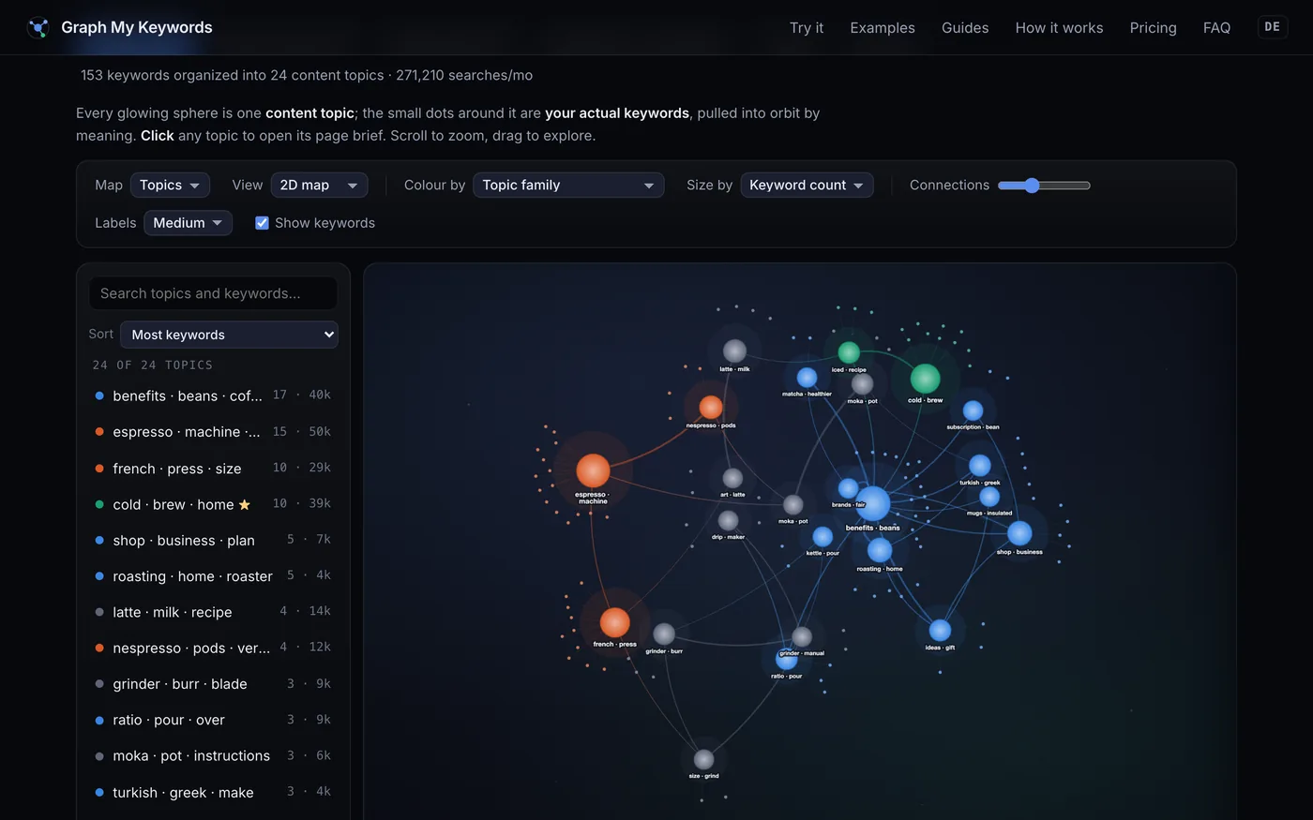Select the french press sphere in graph
Screen dimensions: 1313x820
click(x=614, y=622)
